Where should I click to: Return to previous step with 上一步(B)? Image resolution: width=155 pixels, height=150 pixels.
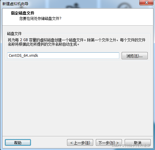pyautogui.click(x=80, y=142)
